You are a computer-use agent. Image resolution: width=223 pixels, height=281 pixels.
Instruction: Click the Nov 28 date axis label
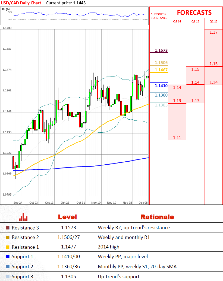(x=127, y=203)
